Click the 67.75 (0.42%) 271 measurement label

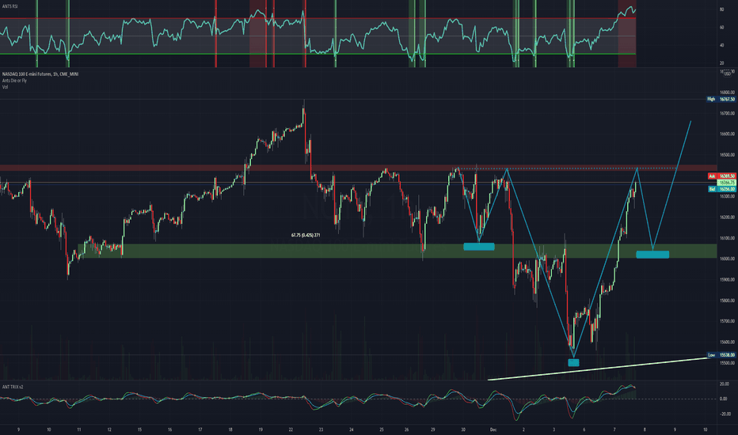point(306,235)
